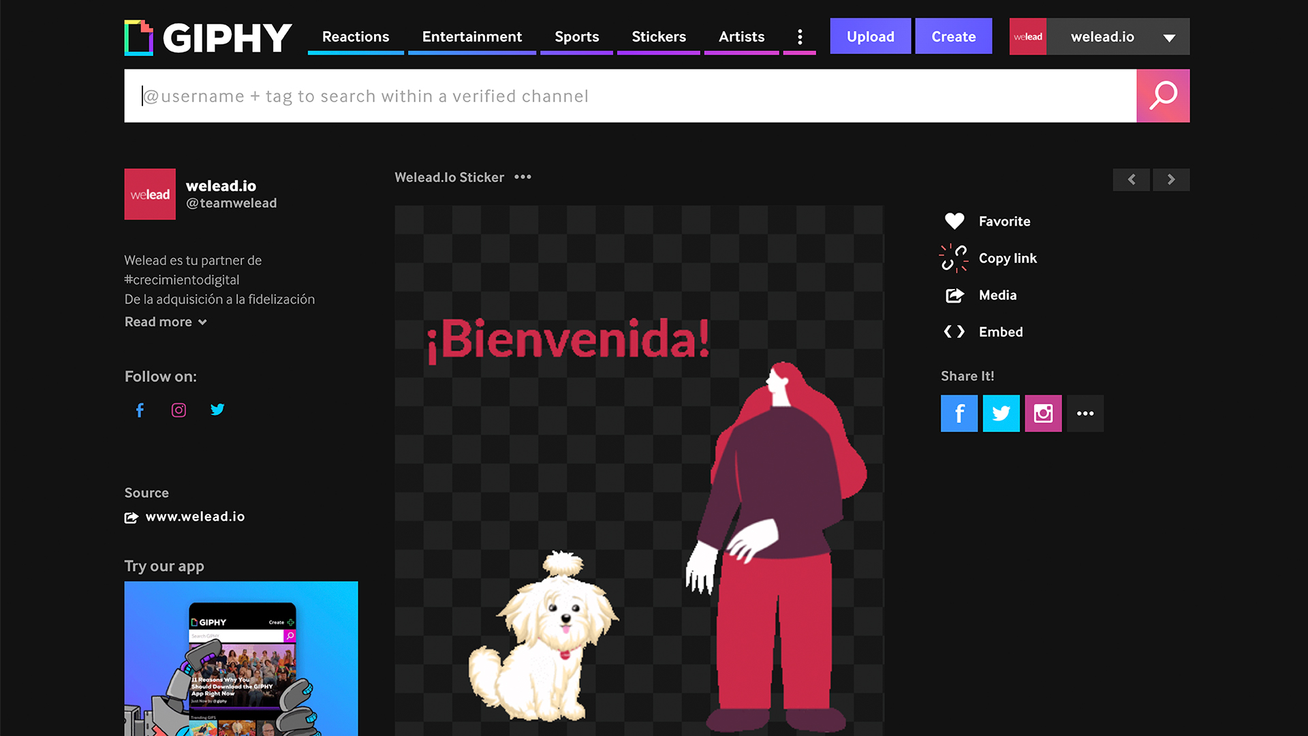Screen dimensions: 1308x736
Task: Open the www.welead.io source link
Action: pos(195,517)
